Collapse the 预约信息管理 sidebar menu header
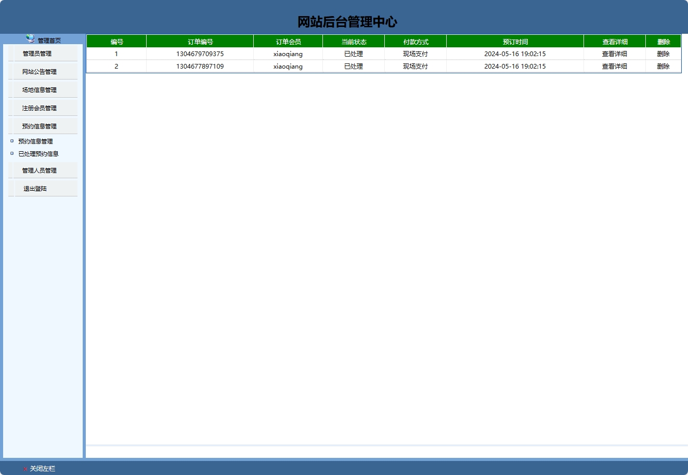The image size is (688, 475). tap(43, 126)
